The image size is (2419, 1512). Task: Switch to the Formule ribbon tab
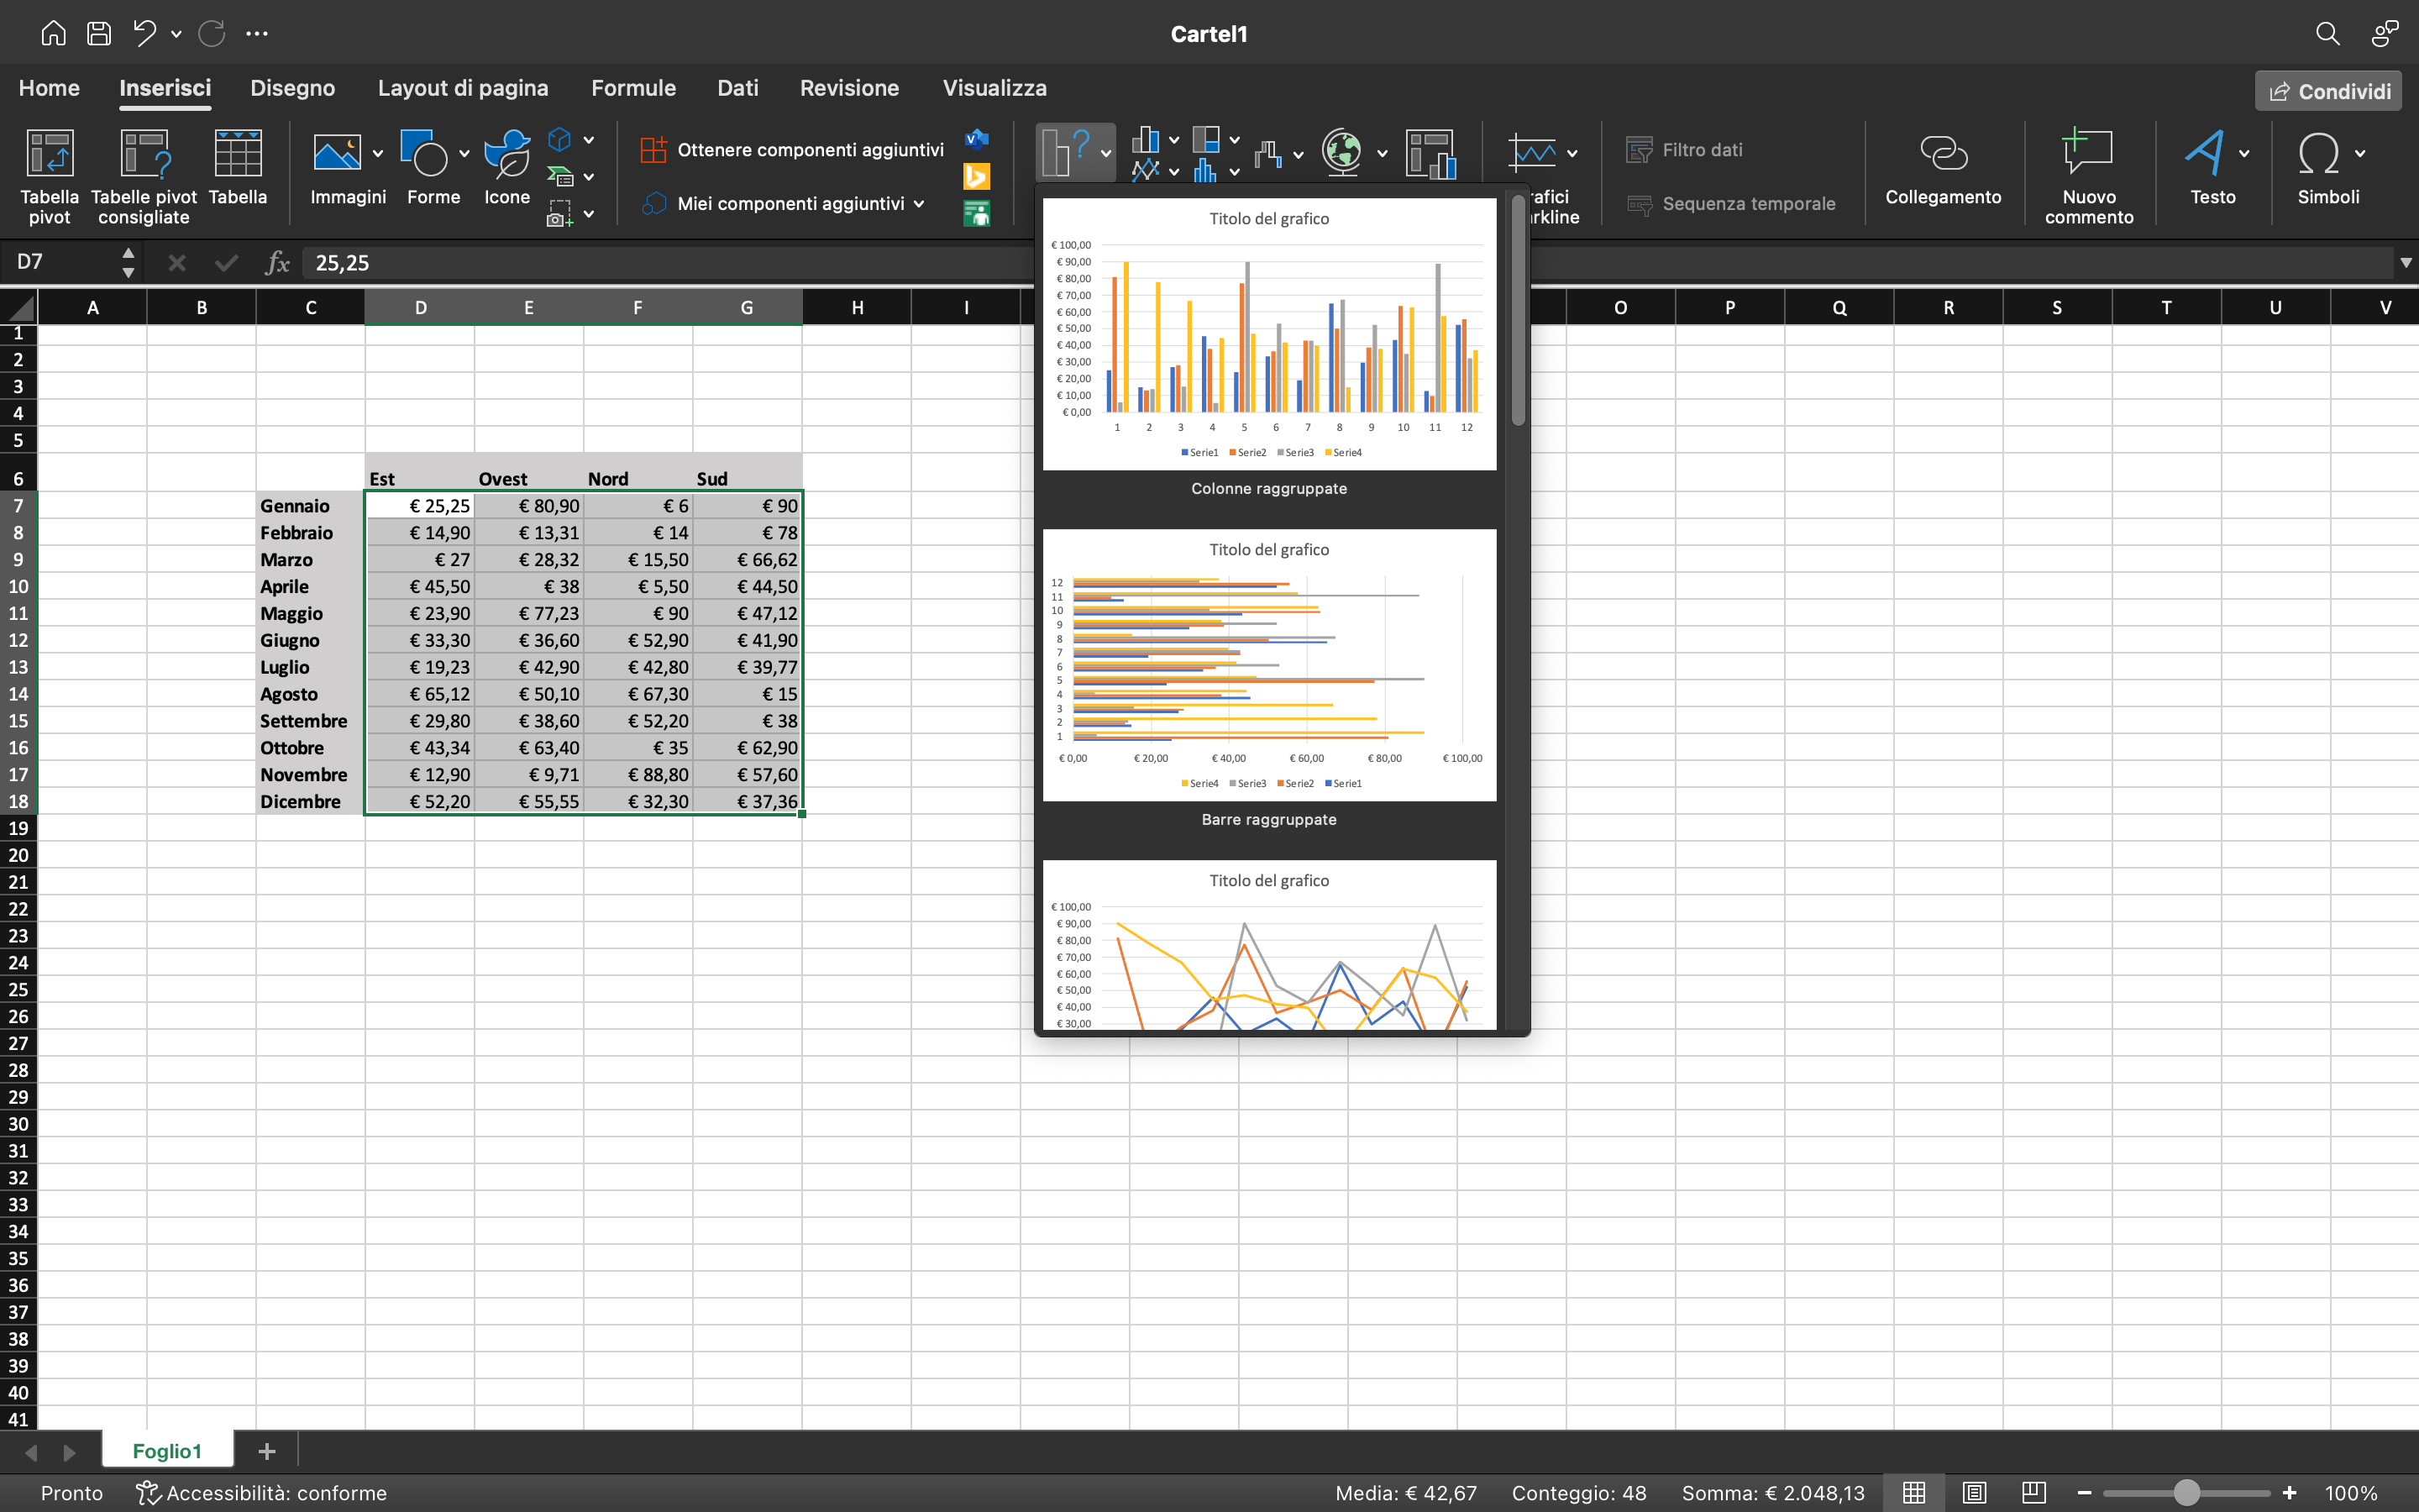pos(634,88)
